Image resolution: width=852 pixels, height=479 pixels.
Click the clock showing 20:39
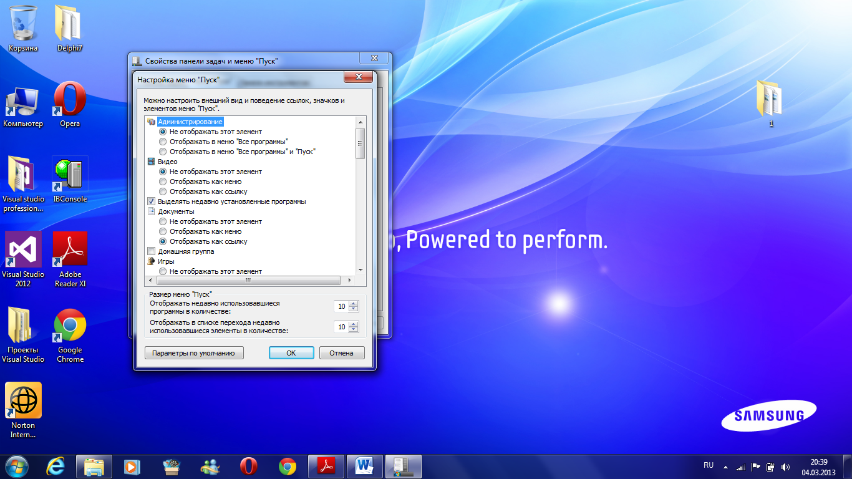pos(818,467)
